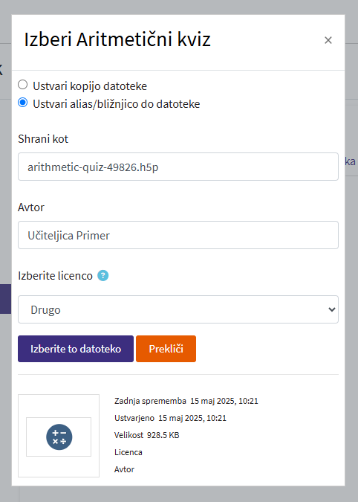
Task: Open the help icon beside Izberite licenco
Action: (x=103, y=276)
